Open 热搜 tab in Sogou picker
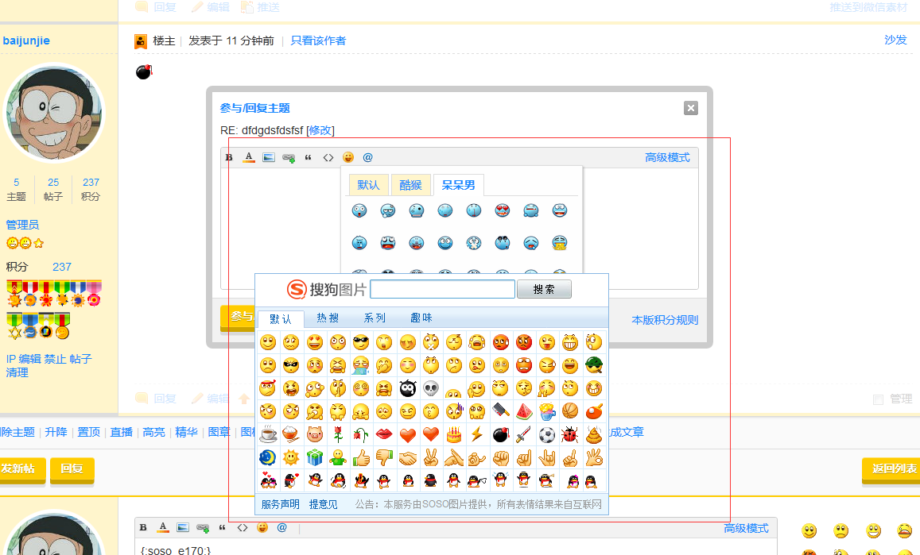Image resolution: width=920 pixels, height=555 pixels. pyautogui.click(x=328, y=318)
